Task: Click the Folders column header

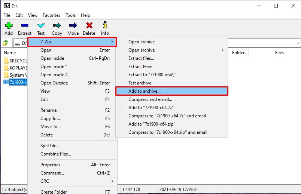Action: coord(239,53)
